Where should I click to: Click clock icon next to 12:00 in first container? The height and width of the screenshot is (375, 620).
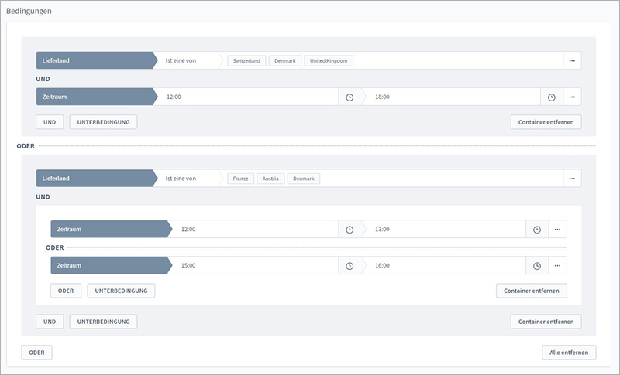coord(349,97)
